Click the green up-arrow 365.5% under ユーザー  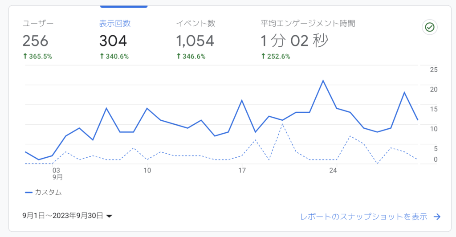tap(37, 57)
